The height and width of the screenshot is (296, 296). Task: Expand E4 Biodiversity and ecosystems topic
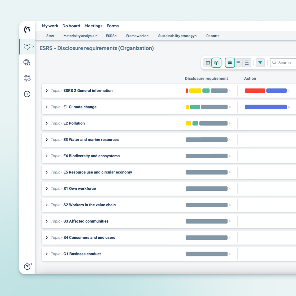[x=46, y=156]
